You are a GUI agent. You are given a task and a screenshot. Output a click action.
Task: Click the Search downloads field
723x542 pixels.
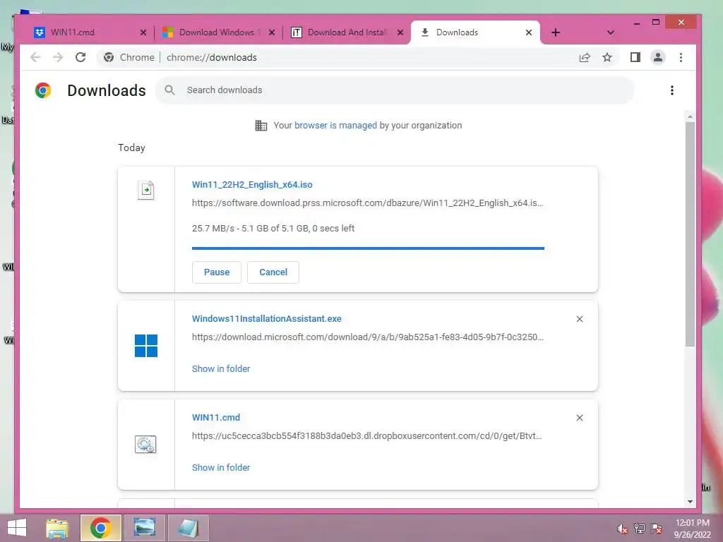(x=395, y=90)
